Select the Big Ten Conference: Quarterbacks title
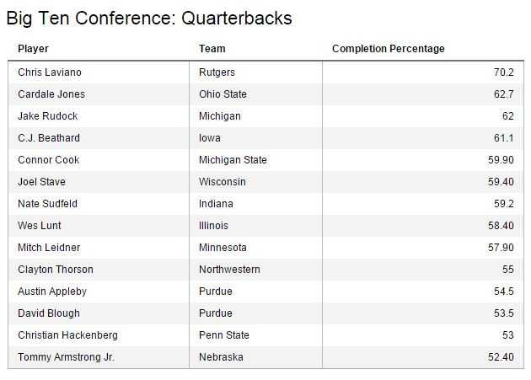Viewport: 531px width, 380px height. (x=149, y=18)
